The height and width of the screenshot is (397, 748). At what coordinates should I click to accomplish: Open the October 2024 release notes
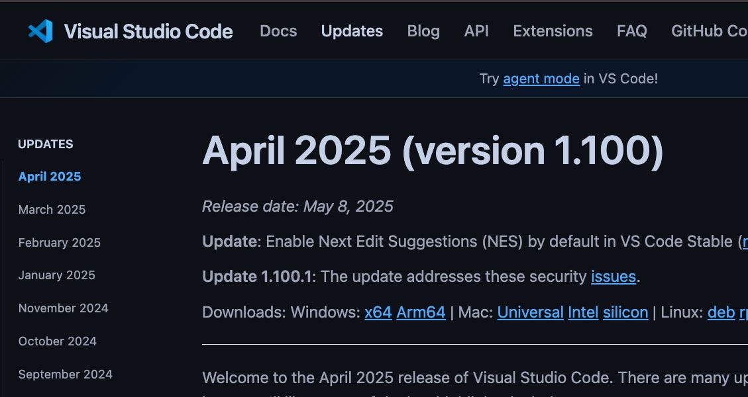click(x=58, y=341)
